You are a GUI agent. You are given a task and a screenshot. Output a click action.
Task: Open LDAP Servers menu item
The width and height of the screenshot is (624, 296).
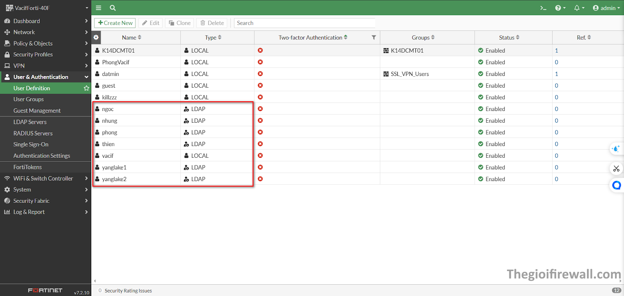(30, 122)
